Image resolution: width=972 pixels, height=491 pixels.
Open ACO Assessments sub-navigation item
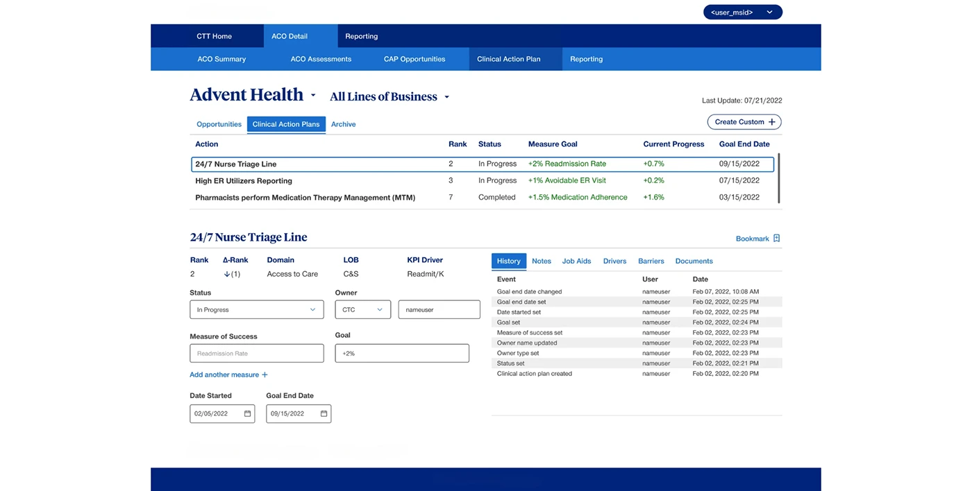coord(321,59)
